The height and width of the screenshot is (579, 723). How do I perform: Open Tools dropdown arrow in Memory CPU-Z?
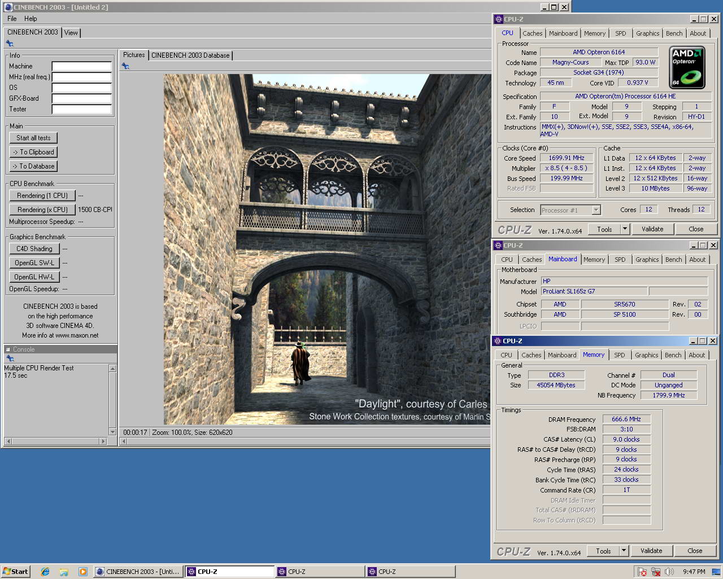[x=624, y=551]
